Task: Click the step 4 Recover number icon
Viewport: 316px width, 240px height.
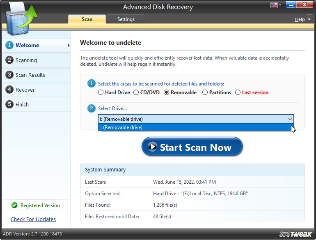Action: (9, 90)
